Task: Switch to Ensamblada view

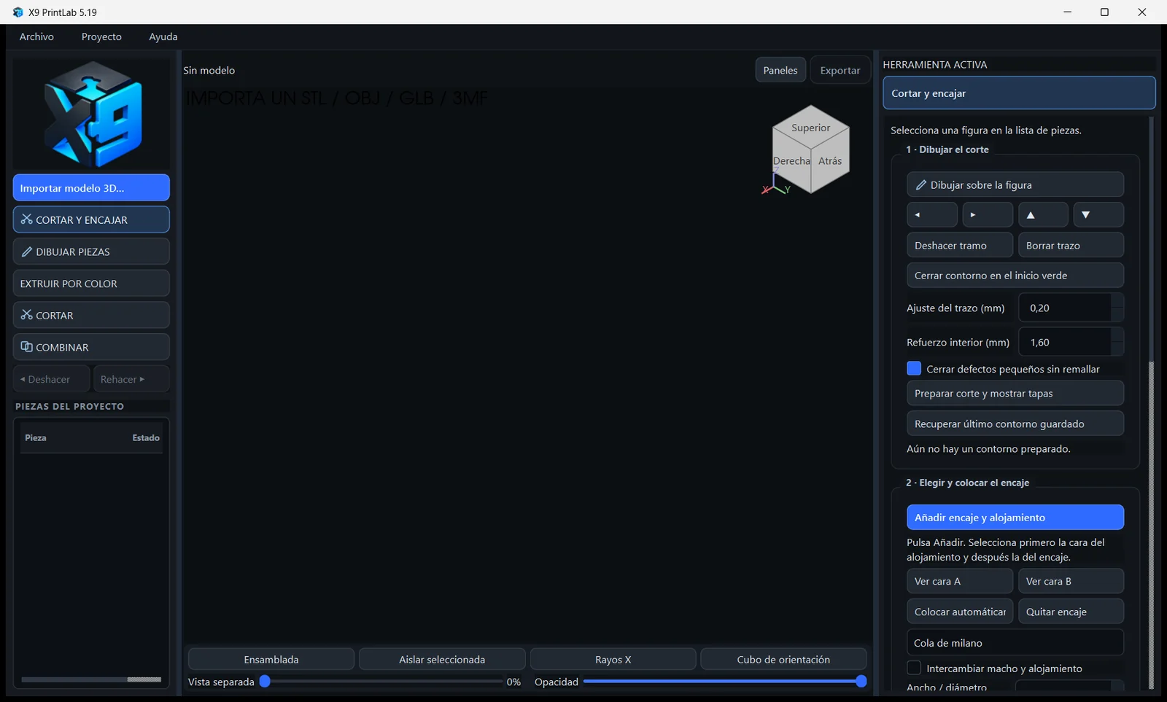Action: (x=271, y=659)
